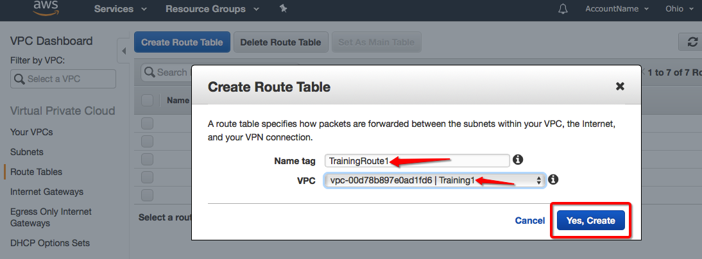Image resolution: width=702 pixels, height=259 pixels.
Task: Toggle the select-all header checkbox
Action: (147, 100)
